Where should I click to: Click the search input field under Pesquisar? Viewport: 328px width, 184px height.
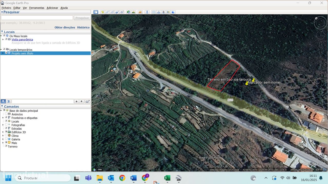pos(37,18)
